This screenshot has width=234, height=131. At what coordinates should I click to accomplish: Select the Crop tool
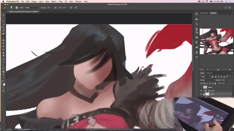coord(3,27)
